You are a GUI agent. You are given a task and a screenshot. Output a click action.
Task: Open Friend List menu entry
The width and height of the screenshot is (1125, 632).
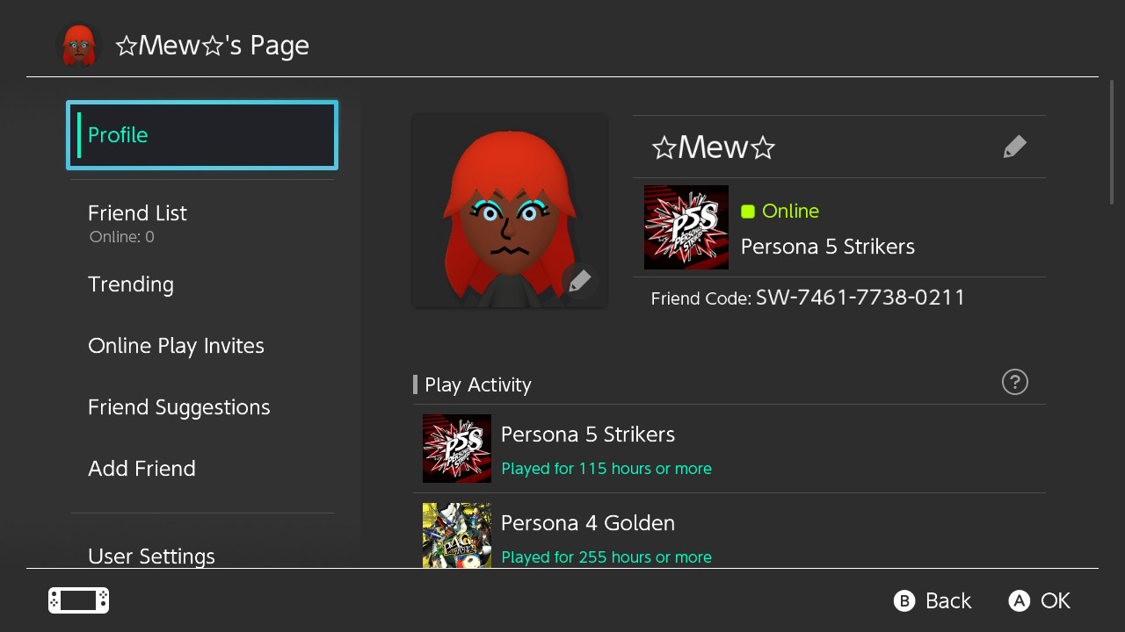click(x=202, y=223)
